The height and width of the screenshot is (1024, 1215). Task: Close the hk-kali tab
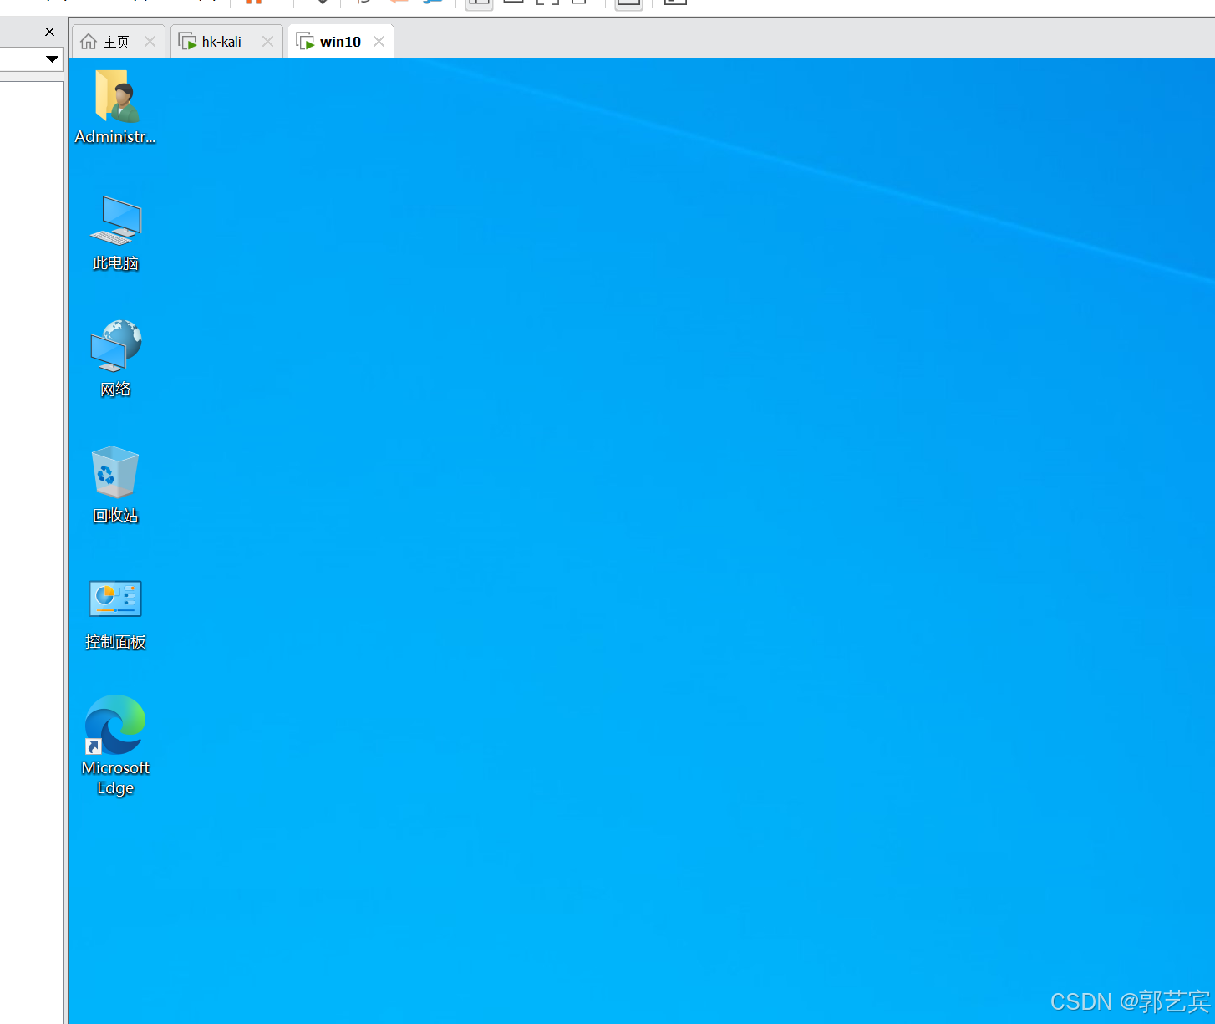click(267, 42)
